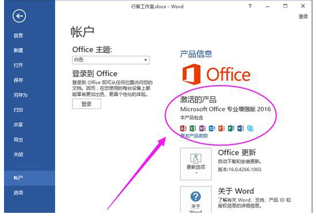Select 打印 in the sidebar

18,110
